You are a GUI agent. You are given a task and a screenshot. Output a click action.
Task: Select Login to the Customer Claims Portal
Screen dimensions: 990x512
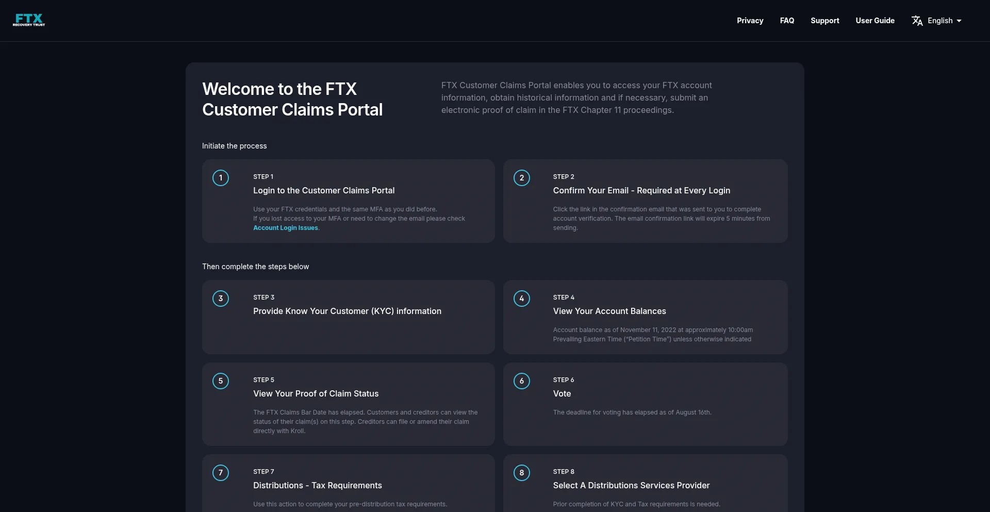coord(324,190)
